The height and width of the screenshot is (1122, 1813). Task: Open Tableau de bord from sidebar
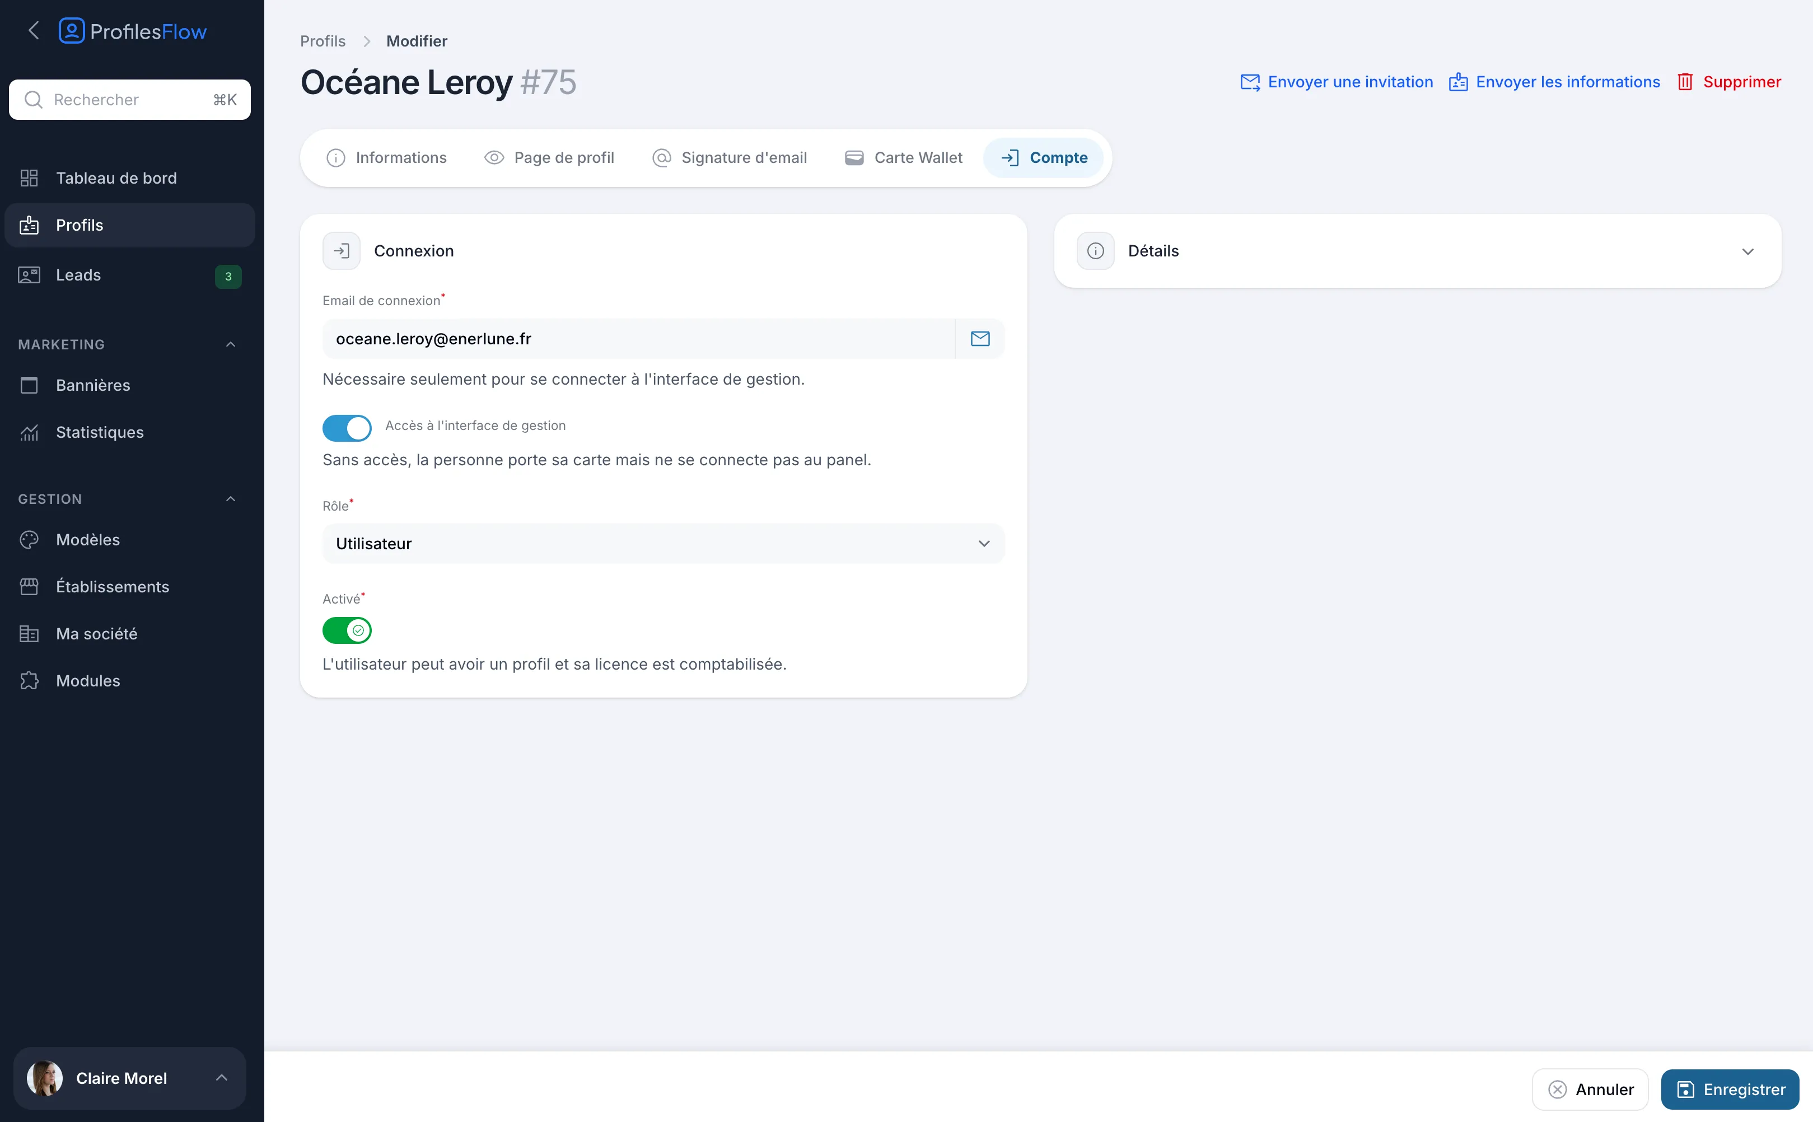tap(130, 178)
